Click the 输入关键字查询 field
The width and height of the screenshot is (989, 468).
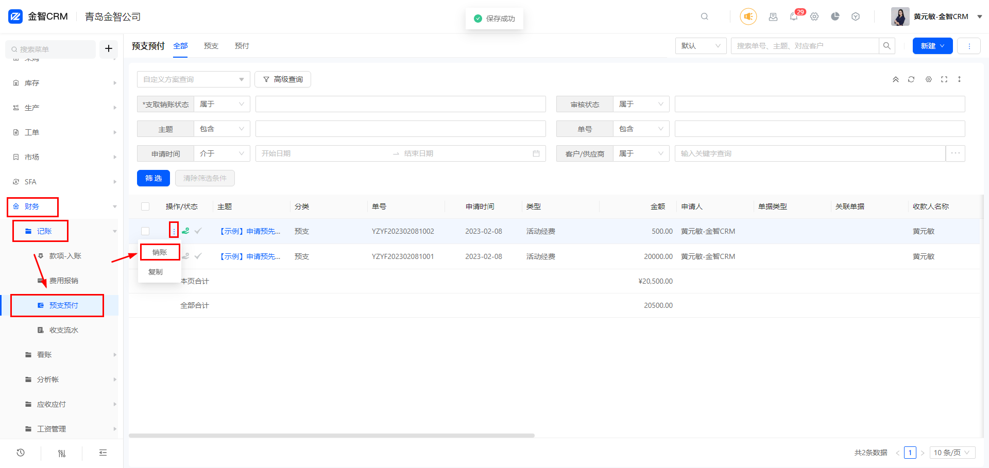tap(810, 153)
